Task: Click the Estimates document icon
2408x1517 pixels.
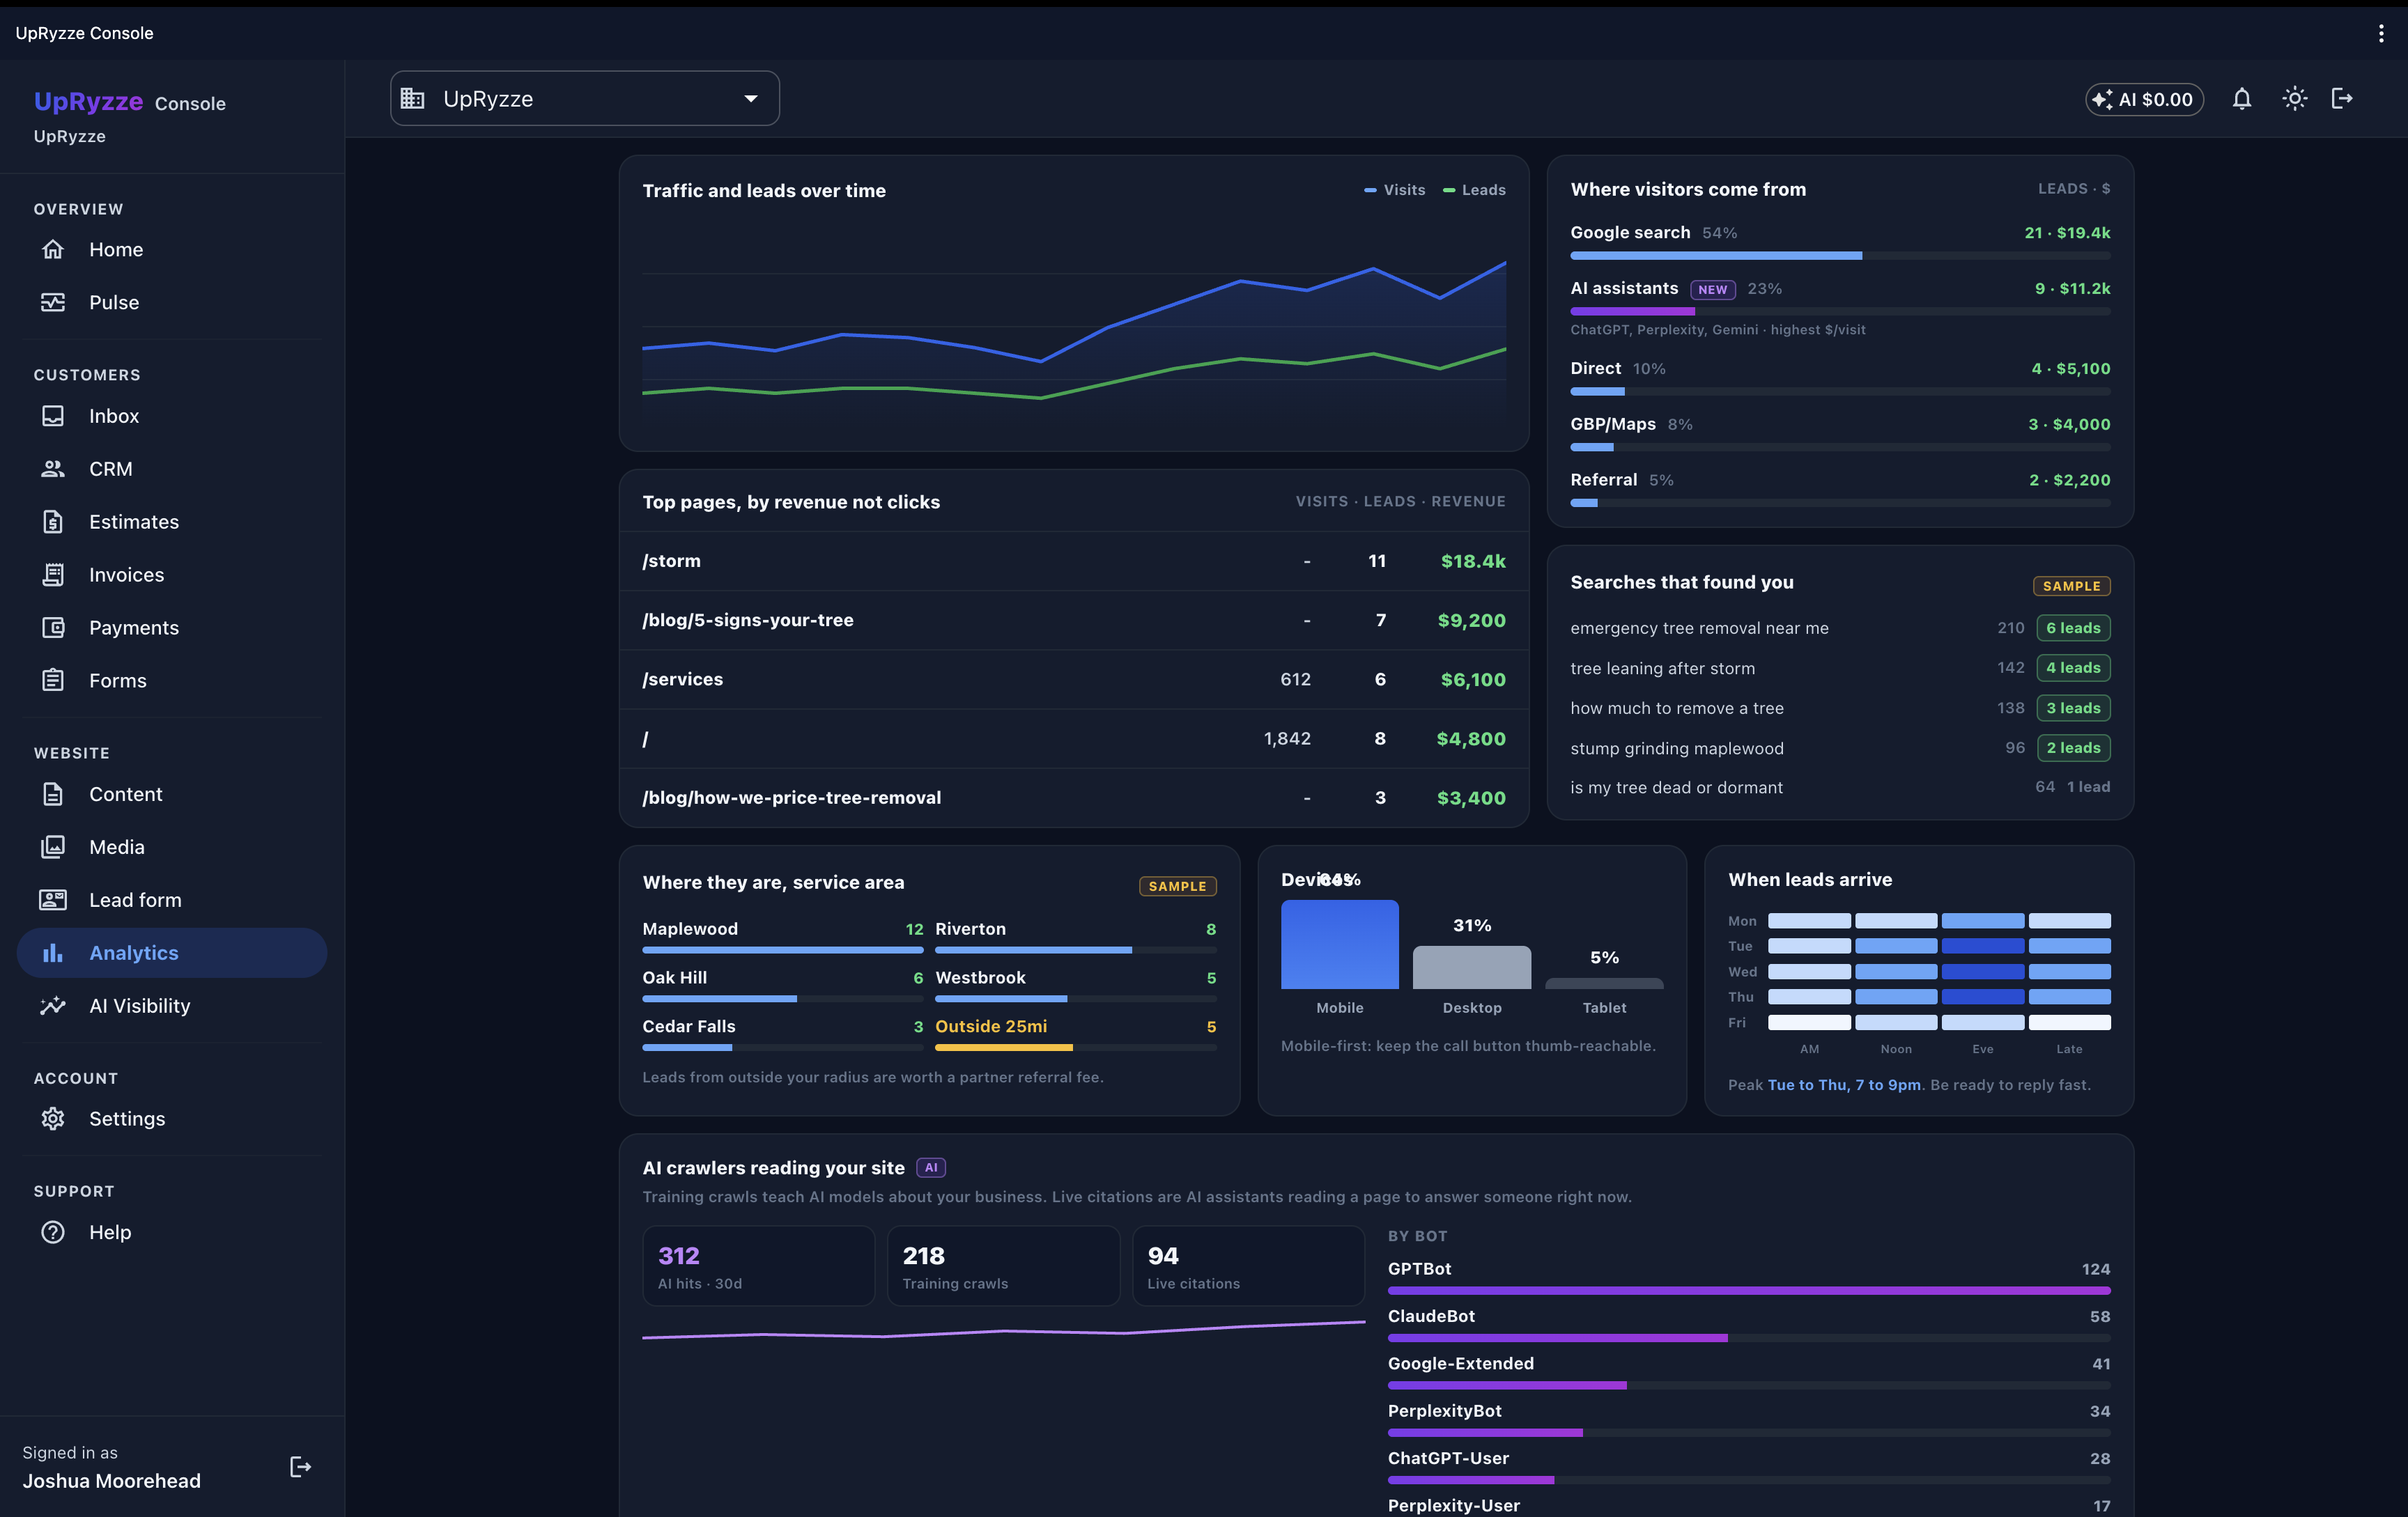Action: tap(53, 522)
